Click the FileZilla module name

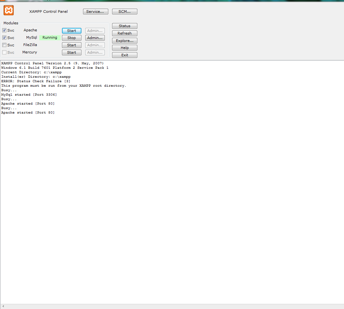coord(30,45)
